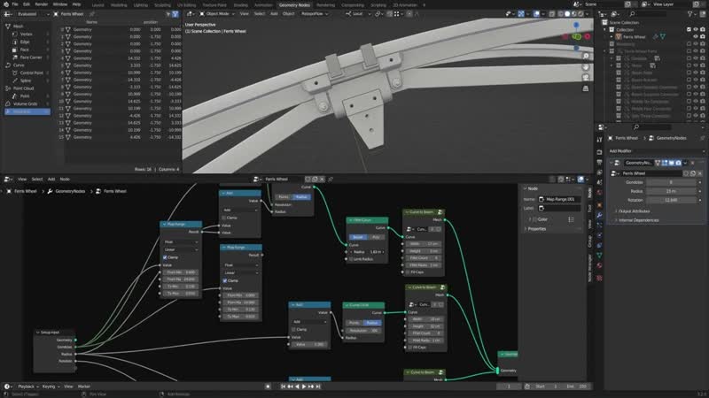Toggle viewport gizmos visibility
The image size is (709, 398).
(521, 14)
